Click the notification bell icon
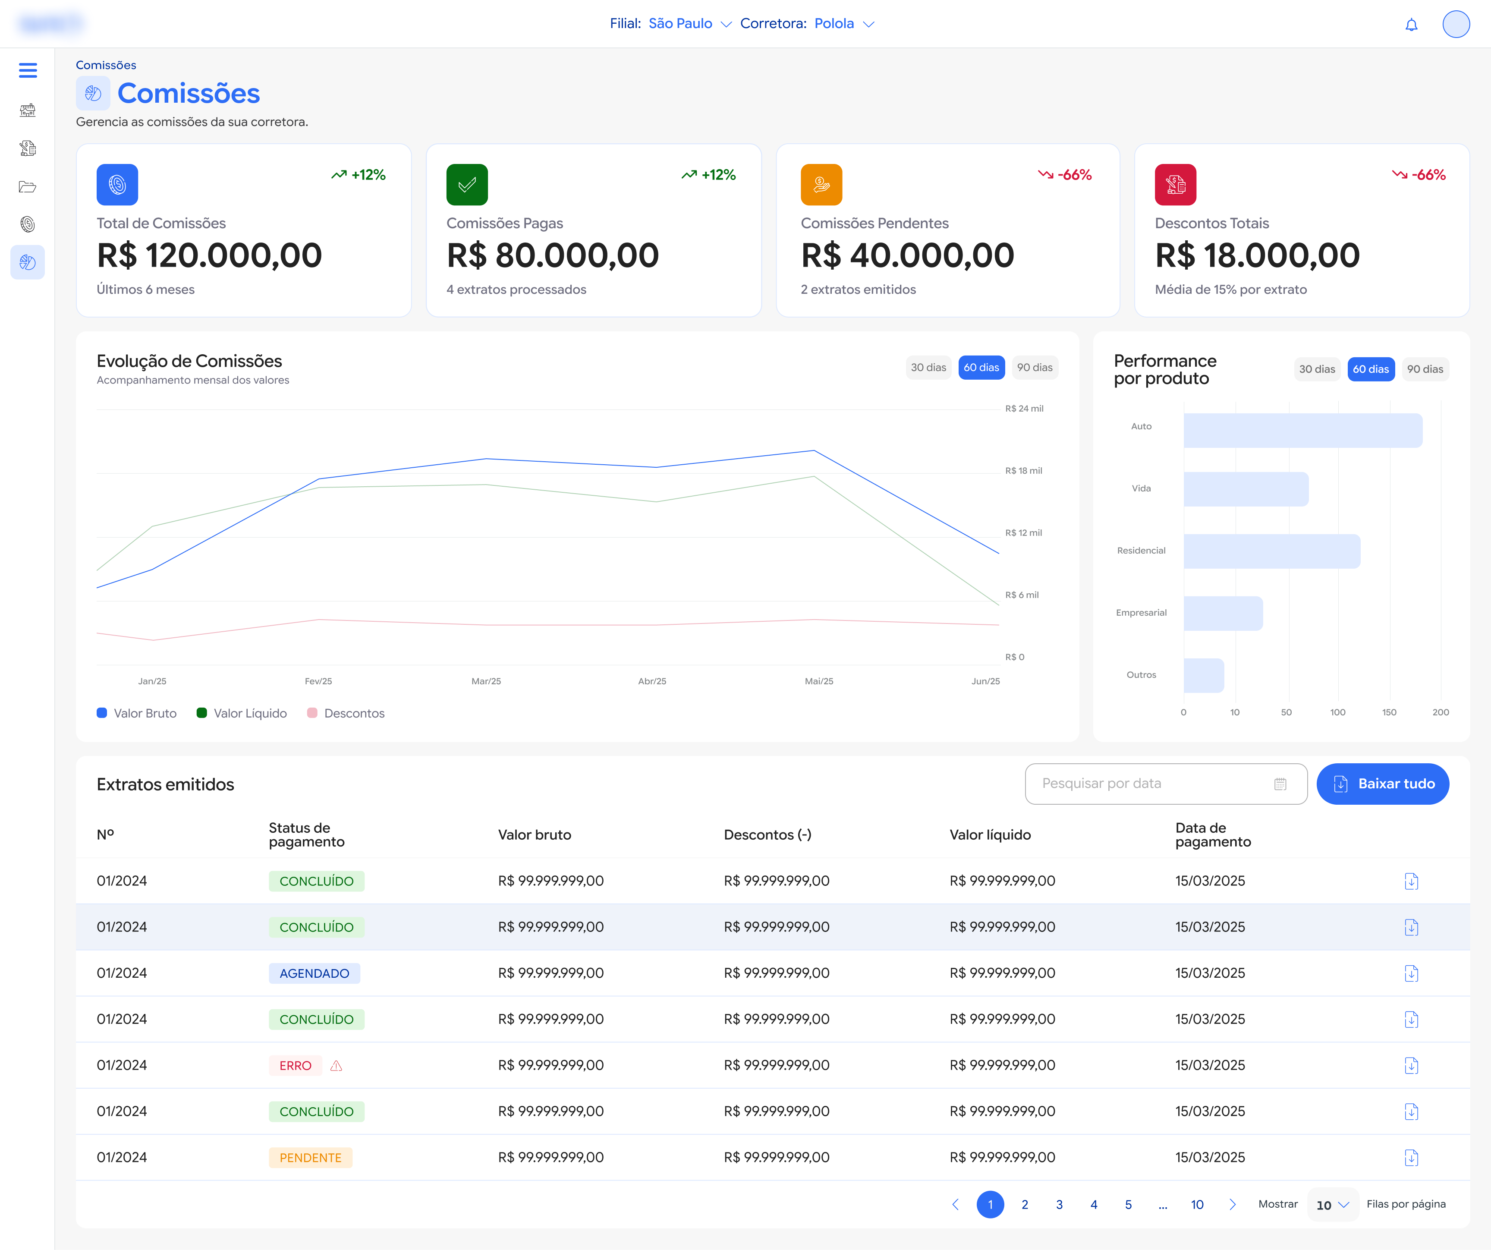Viewport: 1491px width, 1250px height. (1412, 25)
